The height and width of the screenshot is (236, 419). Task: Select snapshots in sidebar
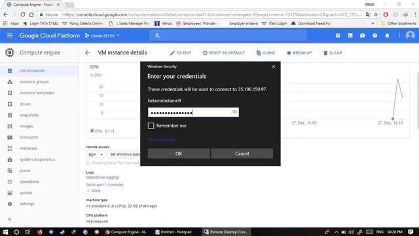pyautogui.click(x=39, y=115)
